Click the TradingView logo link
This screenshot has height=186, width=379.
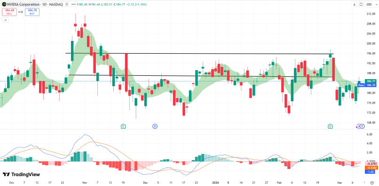pos(21,174)
